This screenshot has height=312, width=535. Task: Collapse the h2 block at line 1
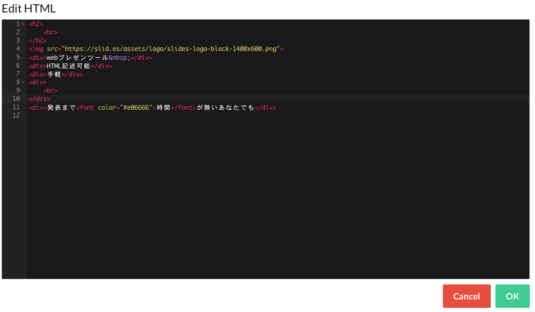(23, 24)
